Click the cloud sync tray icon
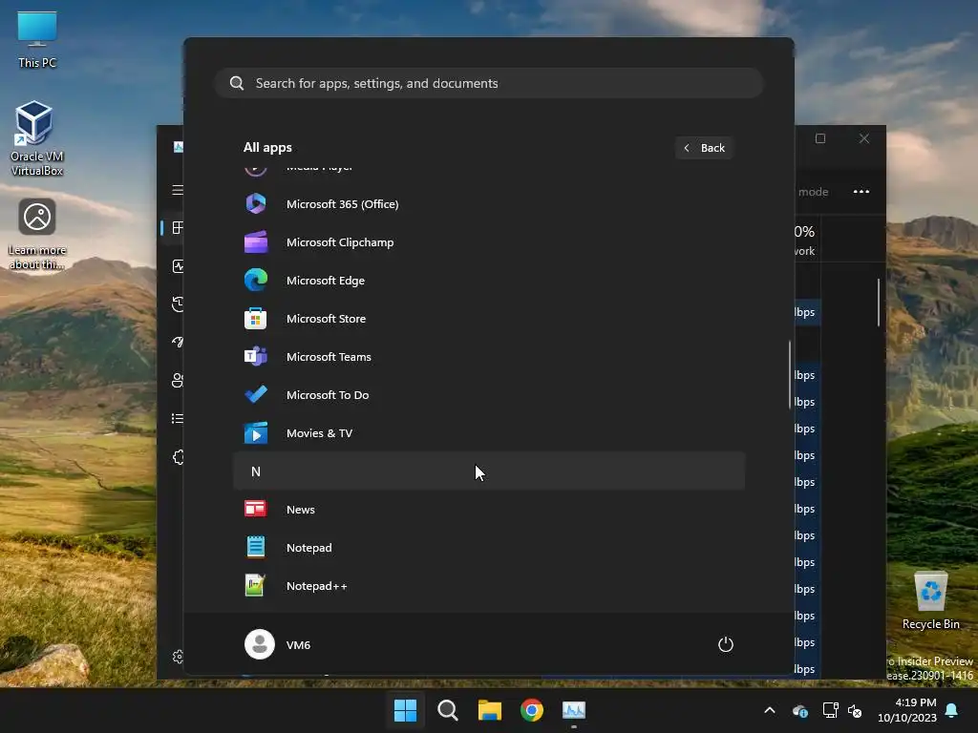The width and height of the screenshot is (978, 733). 800,710
